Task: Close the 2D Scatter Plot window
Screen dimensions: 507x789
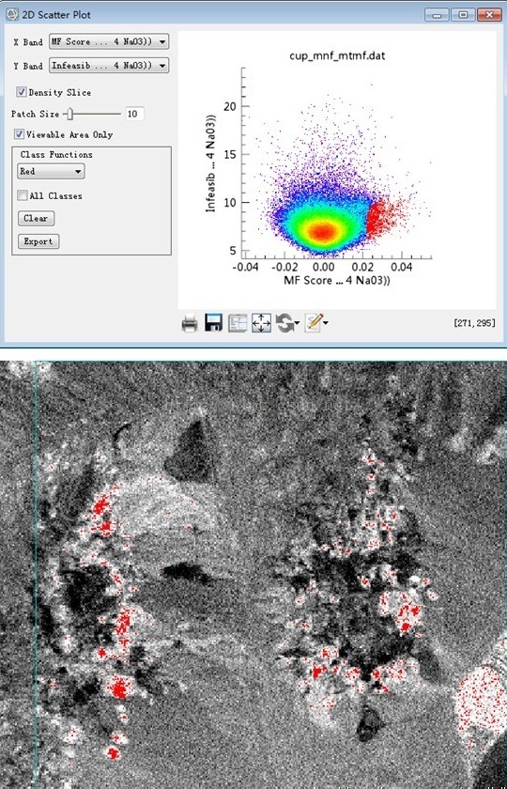Action: 489,15
